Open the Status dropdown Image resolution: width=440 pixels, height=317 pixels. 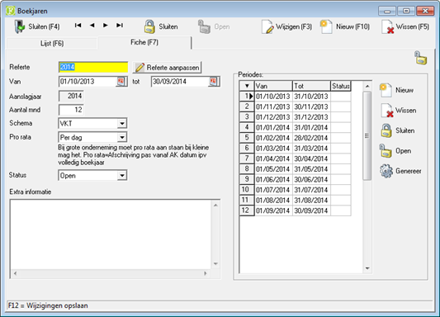click(x=122, y=176)
